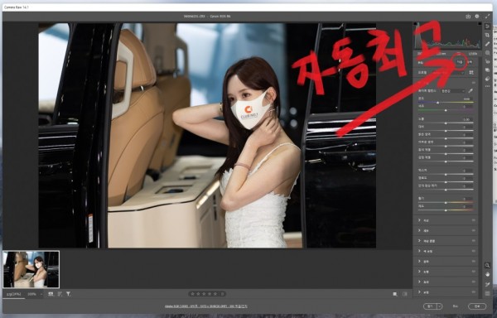
Task: Click the Auto button circled in red
Action: tap(461, 62)
